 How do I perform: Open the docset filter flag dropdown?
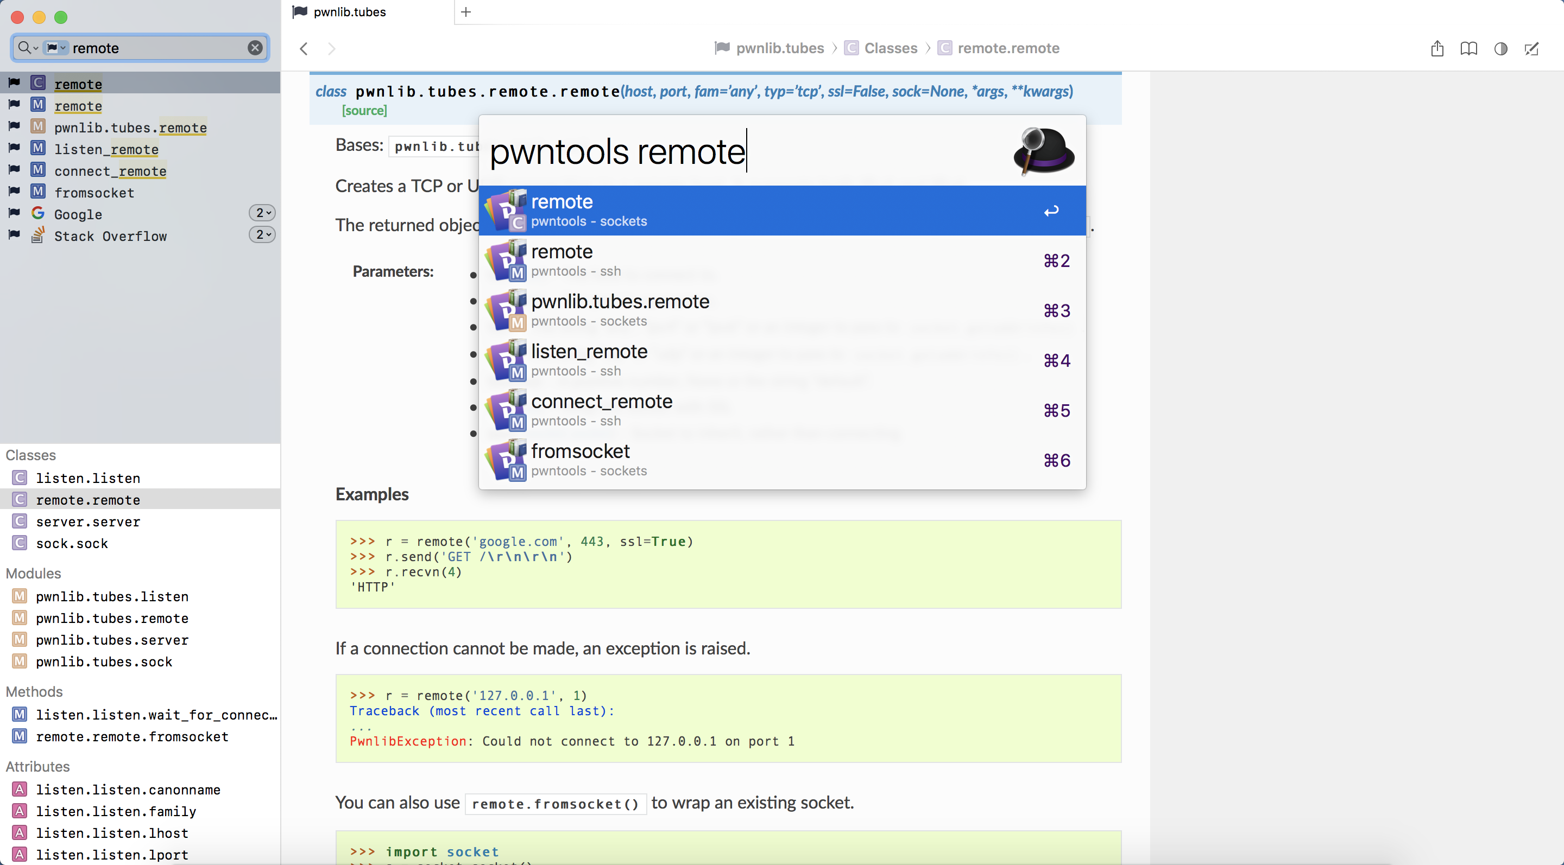(56, 48)
